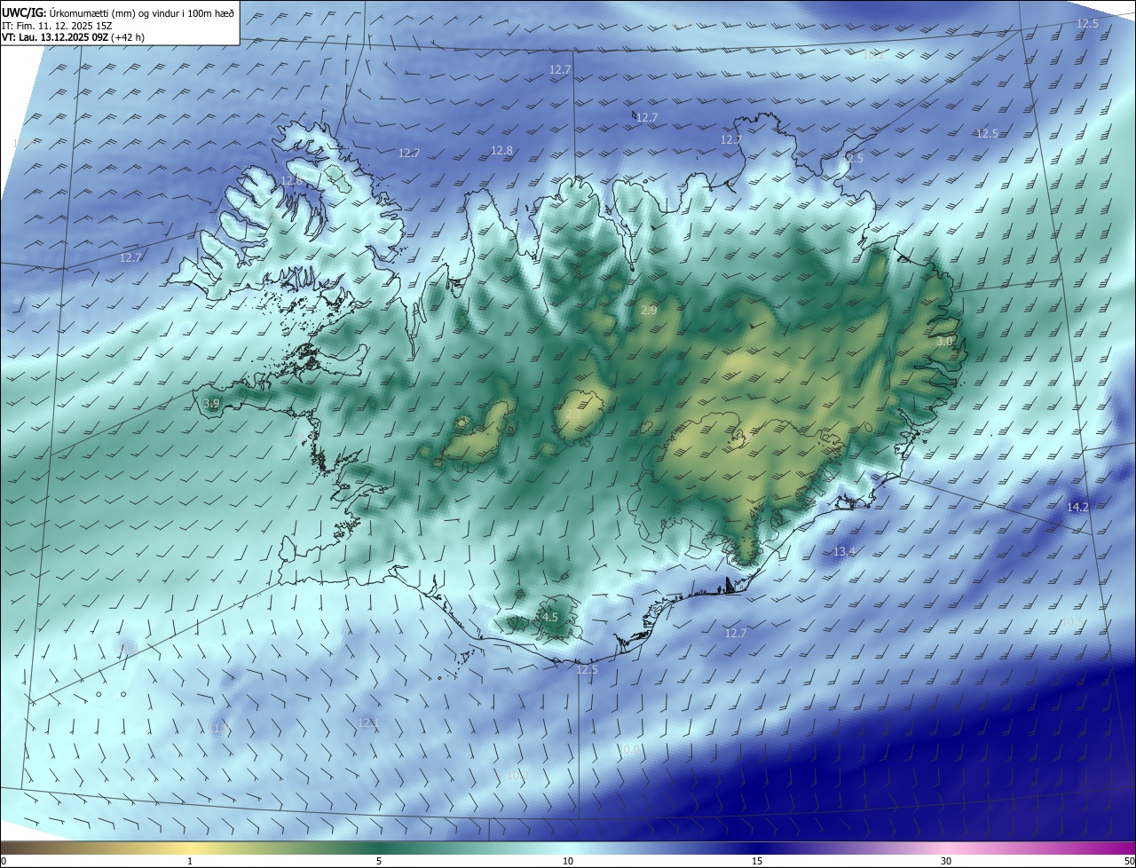
Task: Click the colorbar tick label 30
Action: click(946, 861)
